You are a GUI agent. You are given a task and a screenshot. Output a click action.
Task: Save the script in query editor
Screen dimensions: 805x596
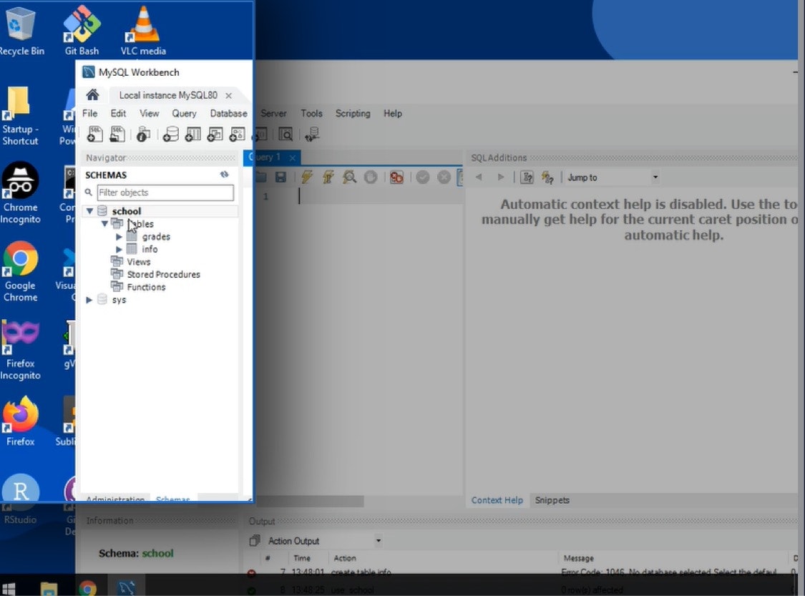tap(280, 177)
